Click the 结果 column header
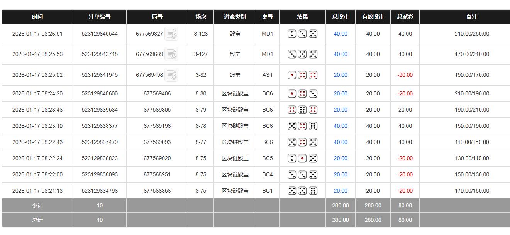The height and width of the screenshot is (235, 510). [x=302, y=16]
